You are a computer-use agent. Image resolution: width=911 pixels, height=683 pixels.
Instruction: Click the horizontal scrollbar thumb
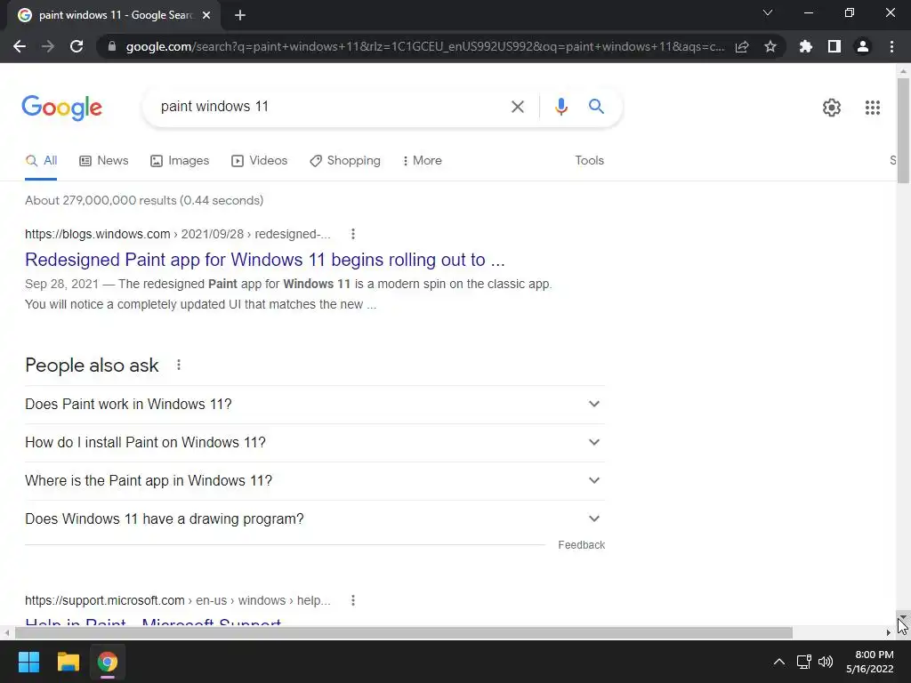[403, 632]
